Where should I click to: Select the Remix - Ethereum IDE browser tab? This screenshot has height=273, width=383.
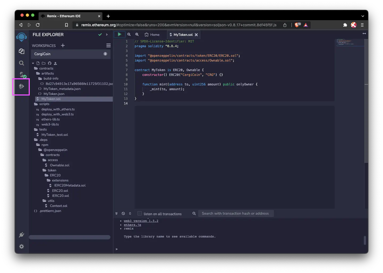click(x=70, y=16)
